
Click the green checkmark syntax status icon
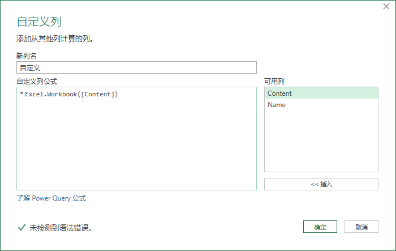21,227
